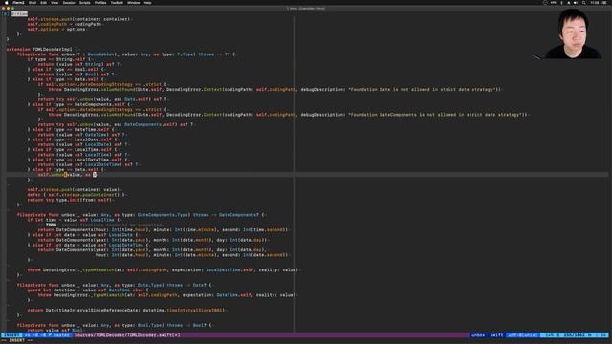Image resolution: width=612 pixels, height=344 pixels.
Task: Open the Notification Center icon
Action: [x=604, y=2]
